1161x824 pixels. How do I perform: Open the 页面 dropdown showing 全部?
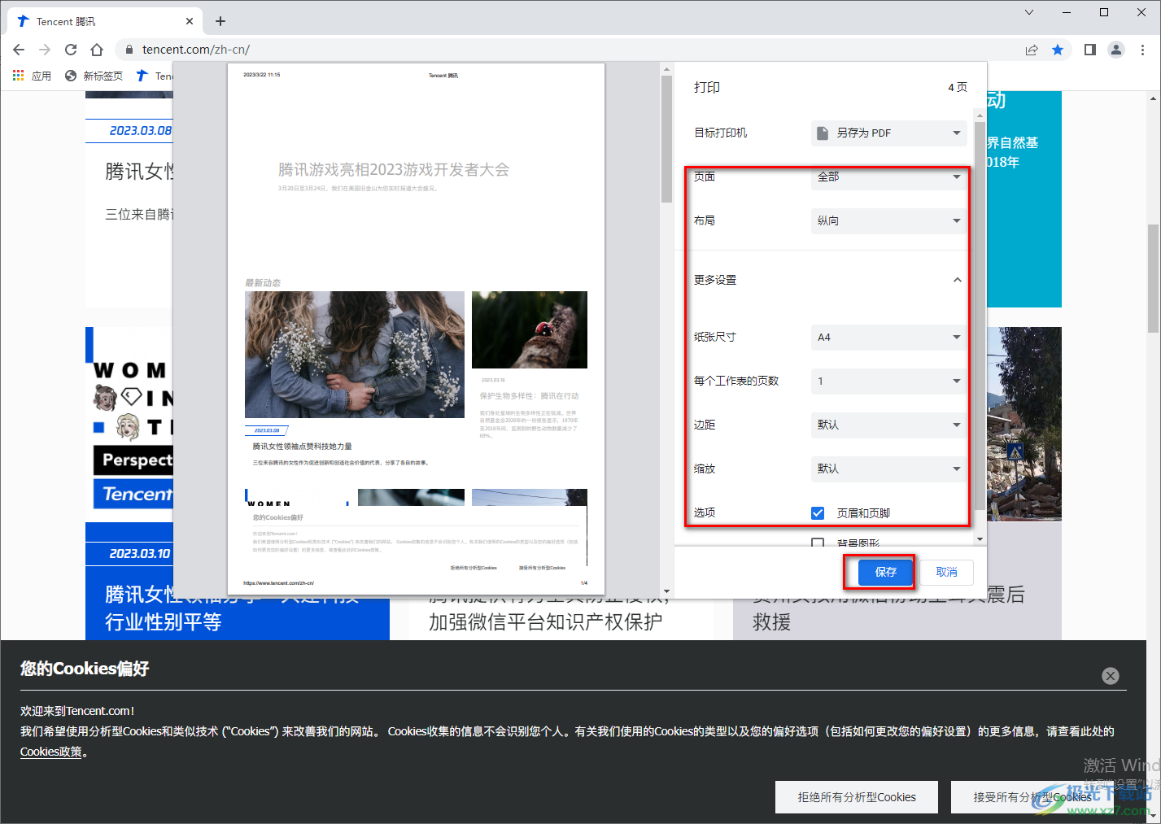888,177
